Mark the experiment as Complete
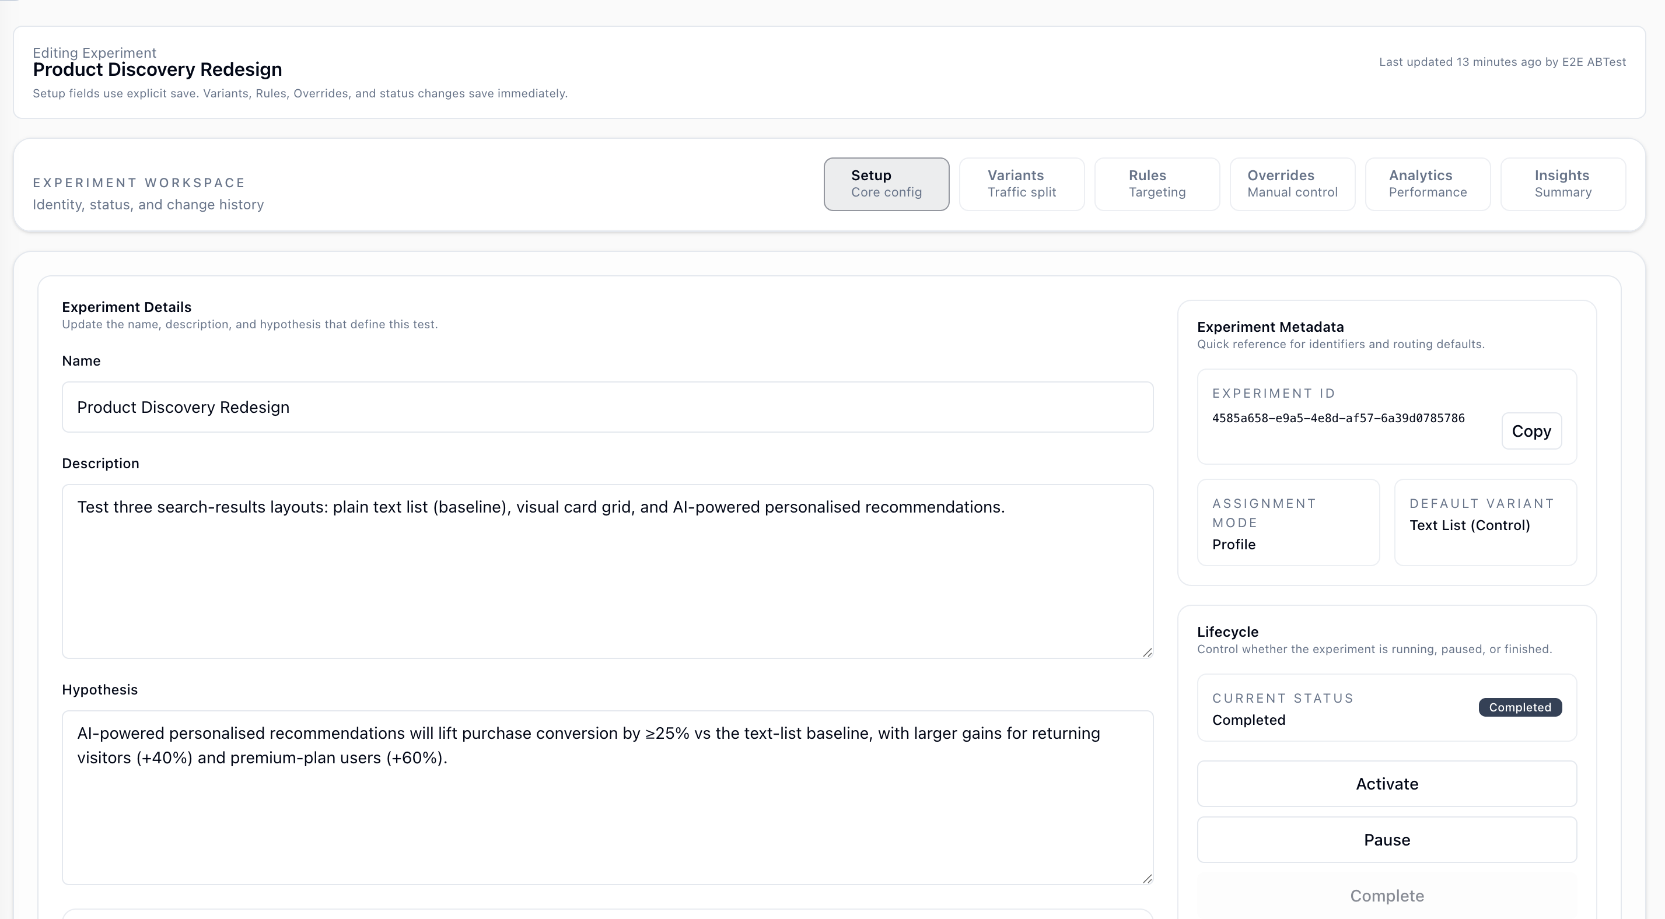Image resolution: width=1665 pixels, height=919 pixels. click(1386, 895)
